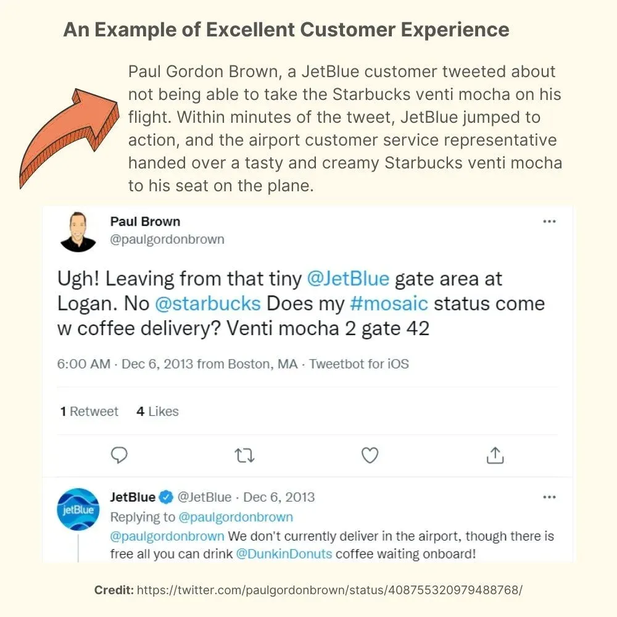Click the heart icon to like the tweet

click(370, 455)
